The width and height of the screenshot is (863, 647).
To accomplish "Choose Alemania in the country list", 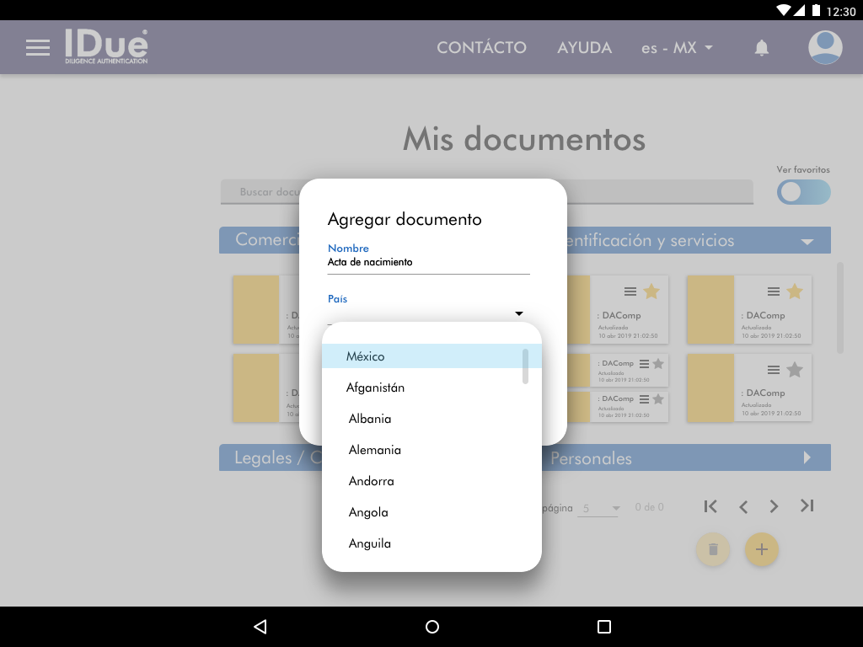I will [x=375, y=450].
